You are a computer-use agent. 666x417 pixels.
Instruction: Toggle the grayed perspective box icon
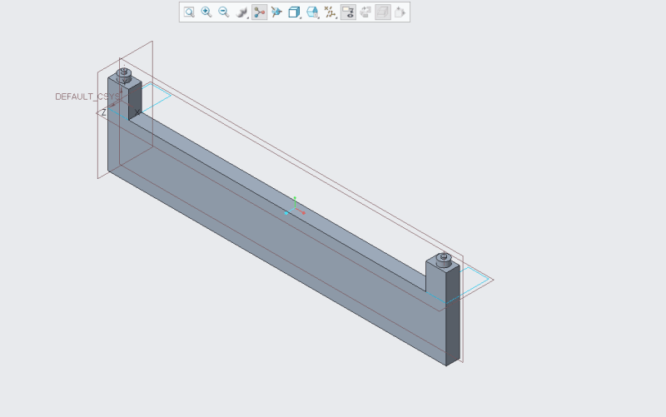pos(383,12)
